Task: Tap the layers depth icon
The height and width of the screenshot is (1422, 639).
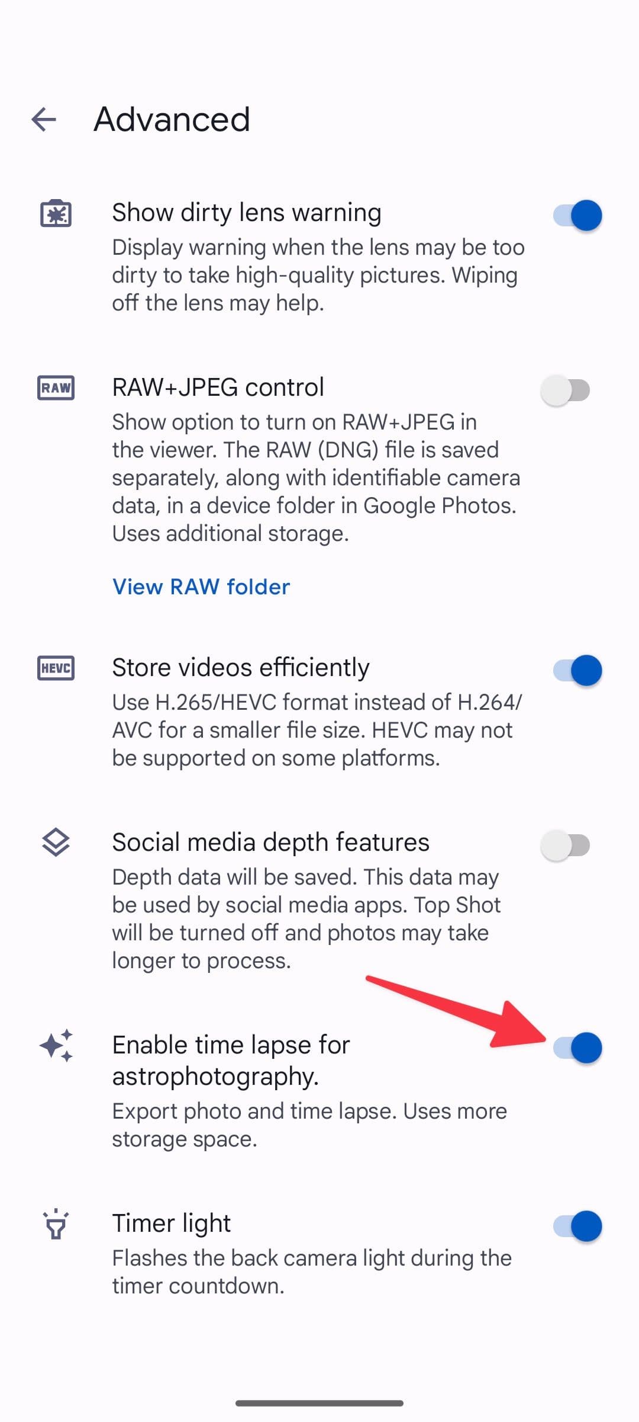Action: pyautogui.click(x=56, y=842)
